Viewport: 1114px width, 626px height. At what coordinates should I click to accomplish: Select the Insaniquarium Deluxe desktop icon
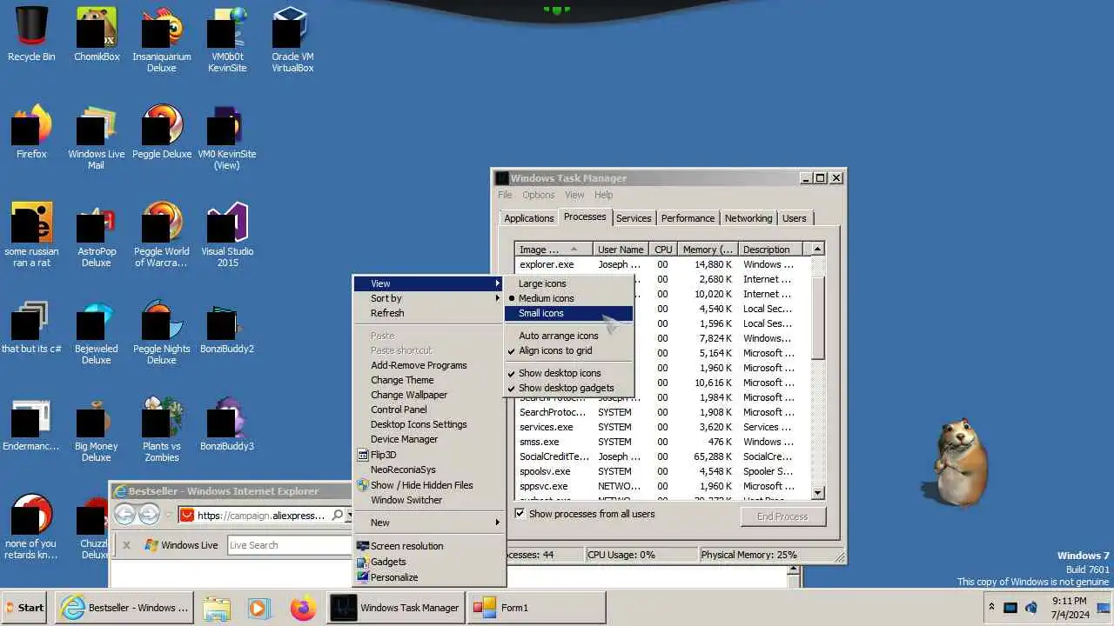point(162,40)
